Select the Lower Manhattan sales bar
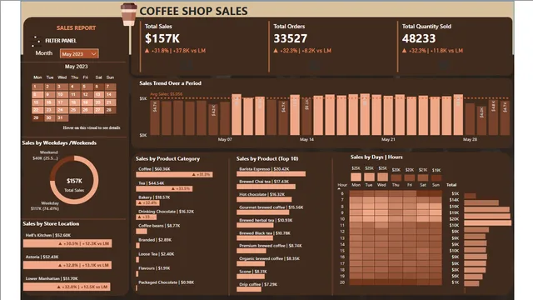 67,287
